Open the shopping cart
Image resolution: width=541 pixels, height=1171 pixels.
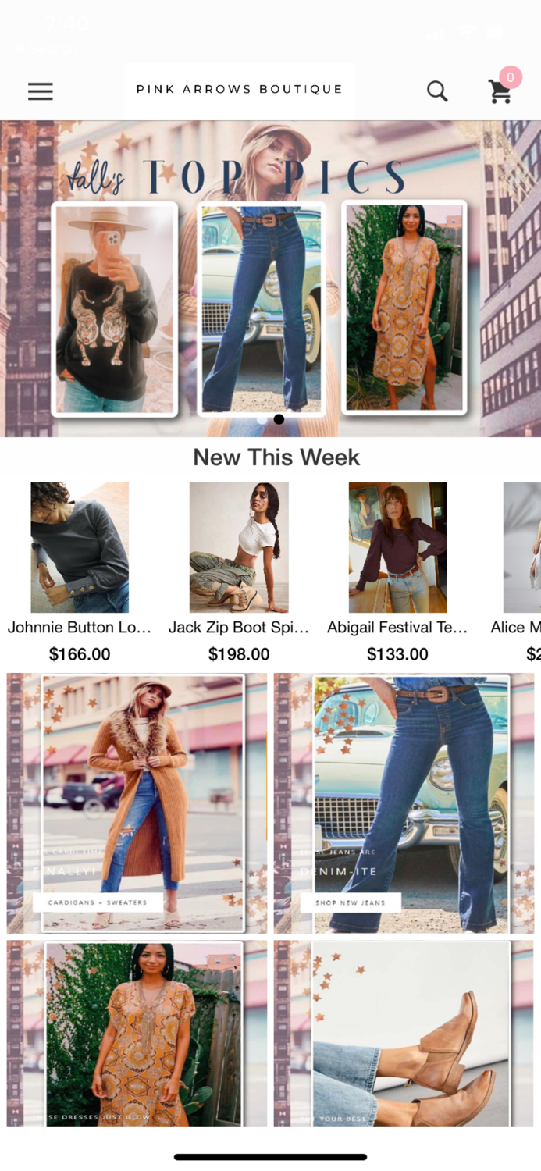click(500, 93)
